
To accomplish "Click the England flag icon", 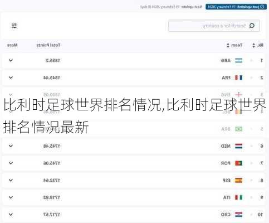I will point(238,95).
